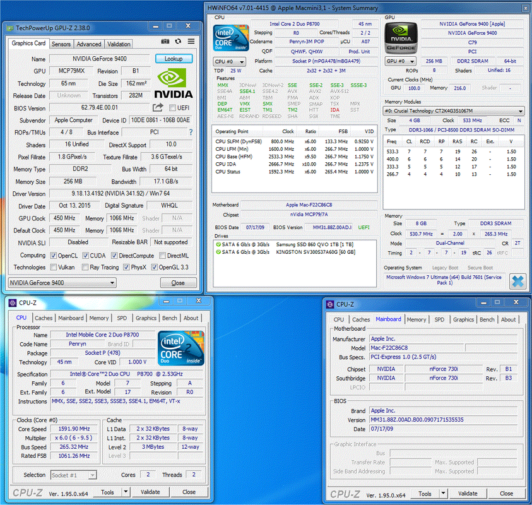Switch to Advanced tab in GPU-Z
This screenshot has width=532, height=505.
tap(88, 44)
